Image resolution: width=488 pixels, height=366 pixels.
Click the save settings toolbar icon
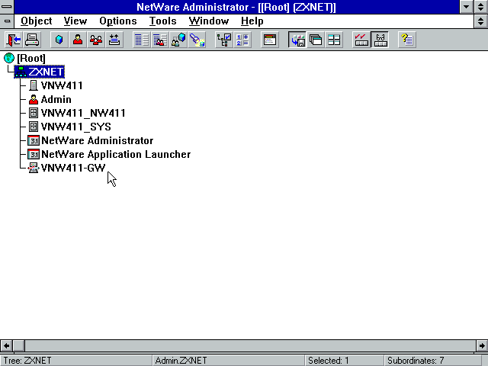(297, 40)
